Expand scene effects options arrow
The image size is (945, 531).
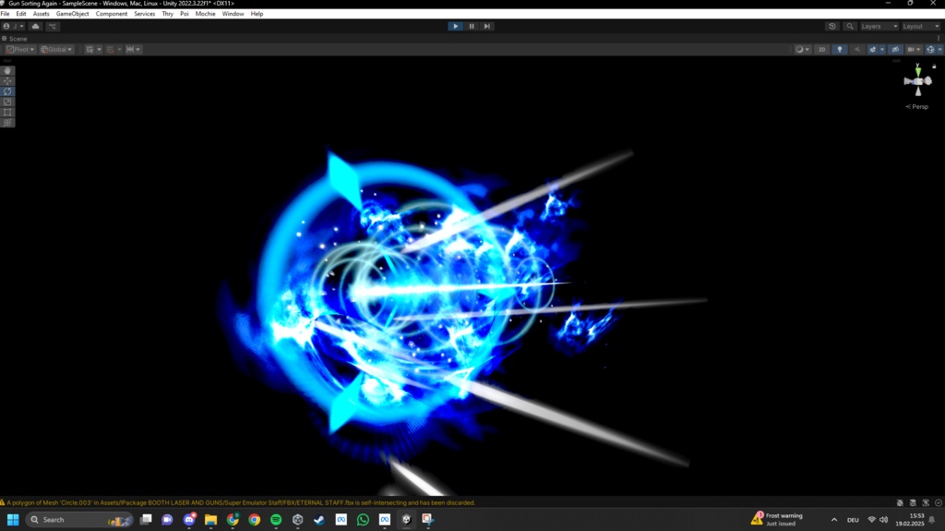[881, 50]
